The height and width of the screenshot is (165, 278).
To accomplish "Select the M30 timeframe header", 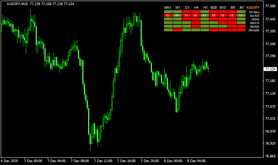I will point(214,8).
